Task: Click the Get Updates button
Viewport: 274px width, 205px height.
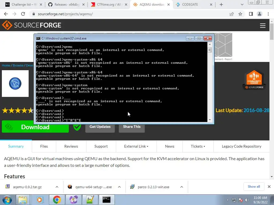Action: tap(100, 127)
